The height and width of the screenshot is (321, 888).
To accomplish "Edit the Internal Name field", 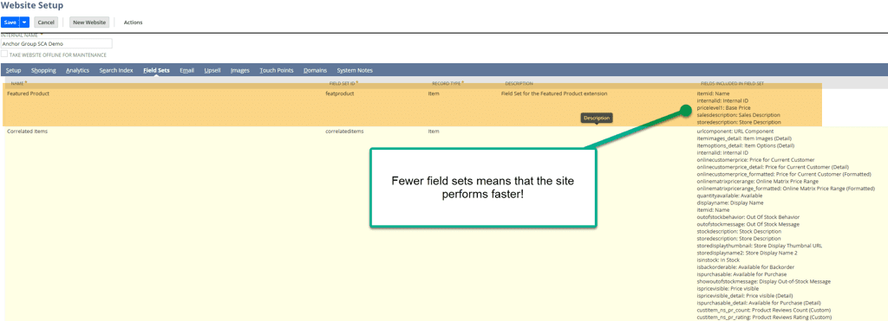I will (x=56, y=43).
